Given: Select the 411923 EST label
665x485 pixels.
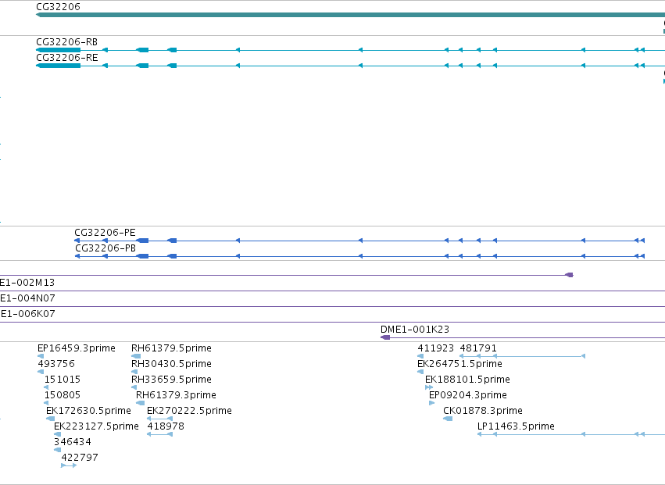Looking at the screenshot, I should click(x=435, y=348).
